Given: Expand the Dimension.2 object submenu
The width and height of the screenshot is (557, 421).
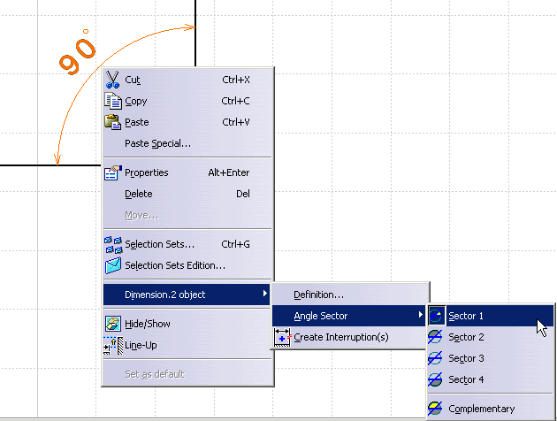Looking at the screenshot, I should click(x=187, y=295).
